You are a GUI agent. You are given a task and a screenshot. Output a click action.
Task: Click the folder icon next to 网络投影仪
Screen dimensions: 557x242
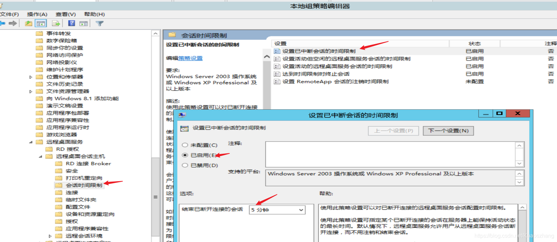coord(39,62)
